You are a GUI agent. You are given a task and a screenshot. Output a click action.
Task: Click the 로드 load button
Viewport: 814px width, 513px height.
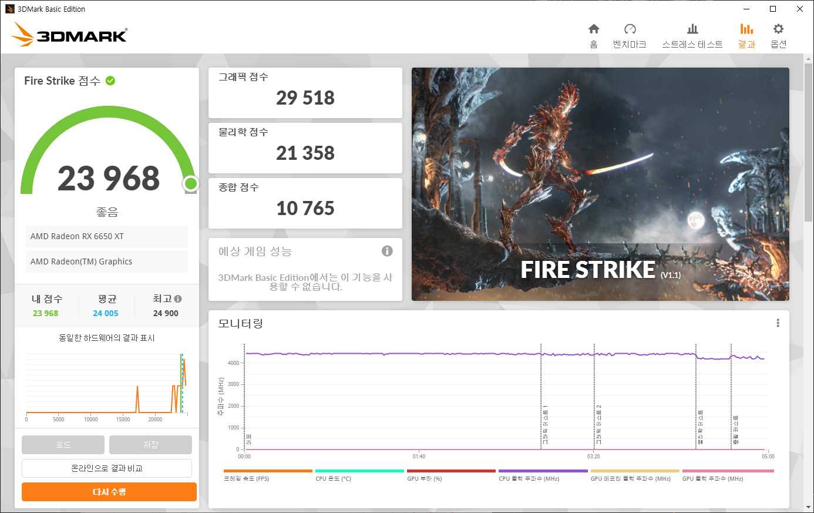63,445
